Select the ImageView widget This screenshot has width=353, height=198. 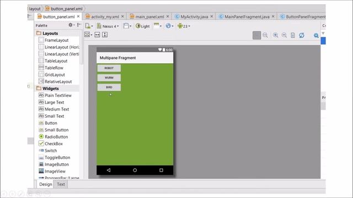(x=52, y=171)
